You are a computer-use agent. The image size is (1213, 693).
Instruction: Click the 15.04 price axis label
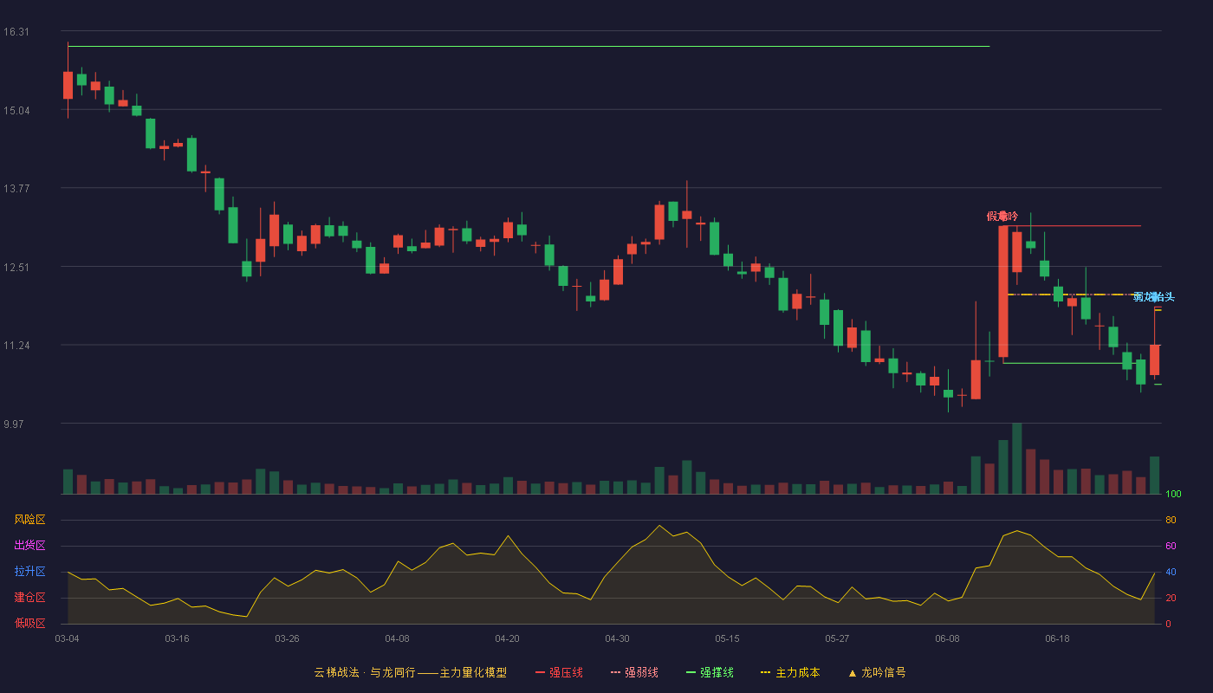click(16, 111)
